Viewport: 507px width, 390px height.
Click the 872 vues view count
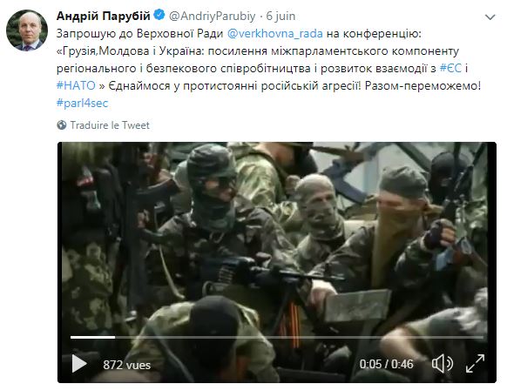click(x=127, y=365)
